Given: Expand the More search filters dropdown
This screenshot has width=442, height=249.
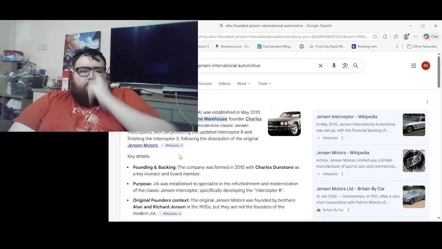Looking at the screenshot, I should (243, 84).
